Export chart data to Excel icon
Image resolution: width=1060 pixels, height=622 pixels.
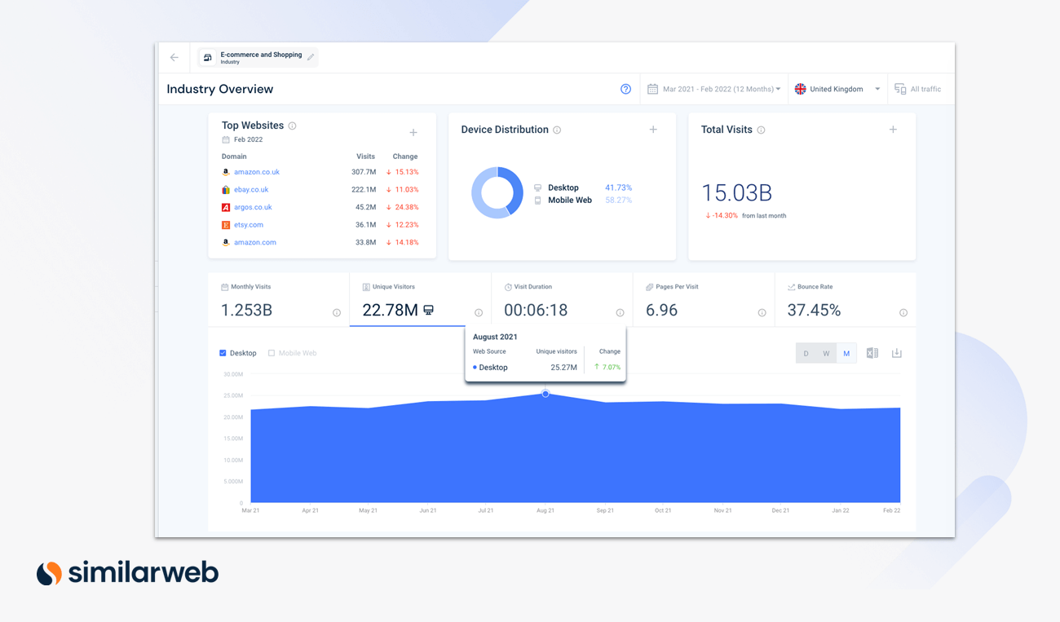tap(872, 353)
